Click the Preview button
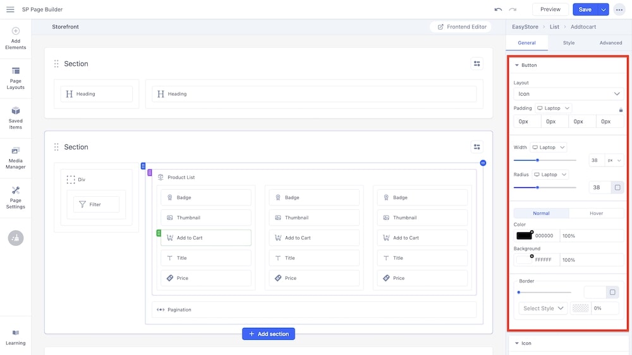 (x=550, y=9)
